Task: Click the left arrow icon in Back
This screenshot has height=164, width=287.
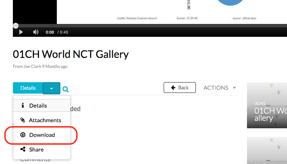Action: 173,88
